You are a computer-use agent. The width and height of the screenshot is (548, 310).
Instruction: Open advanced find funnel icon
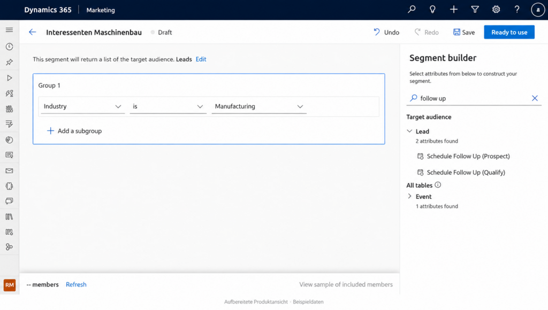(x=475, y=10)
